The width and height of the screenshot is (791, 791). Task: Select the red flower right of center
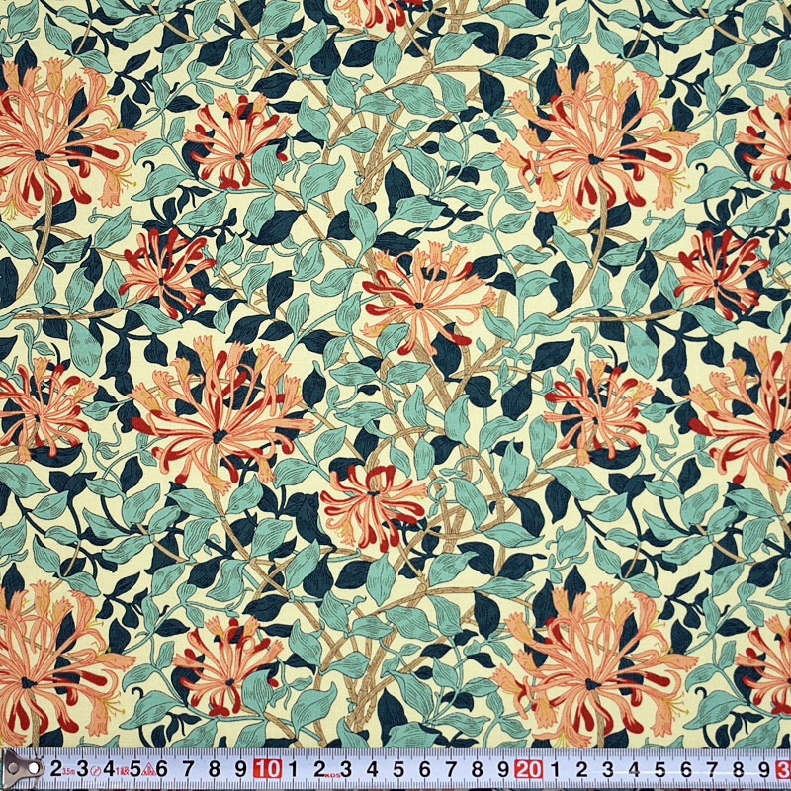click(x=593, y=405)
